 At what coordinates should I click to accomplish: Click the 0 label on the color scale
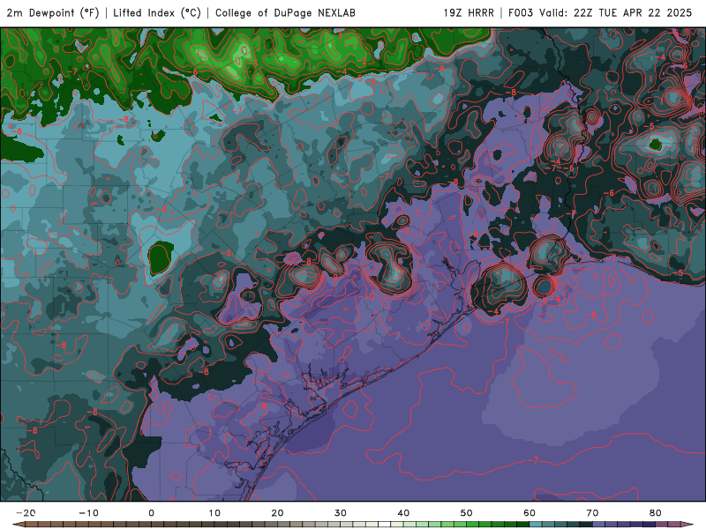pyautogui.click(x=151, y=513)
